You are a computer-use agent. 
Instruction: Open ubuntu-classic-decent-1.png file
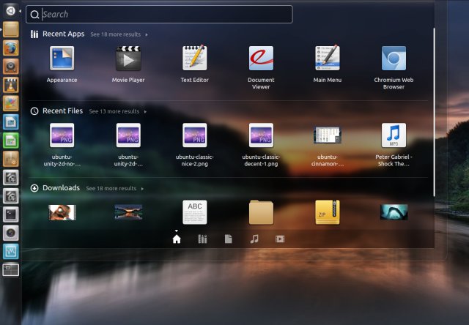pyautogui.click(x=261, y=135)
